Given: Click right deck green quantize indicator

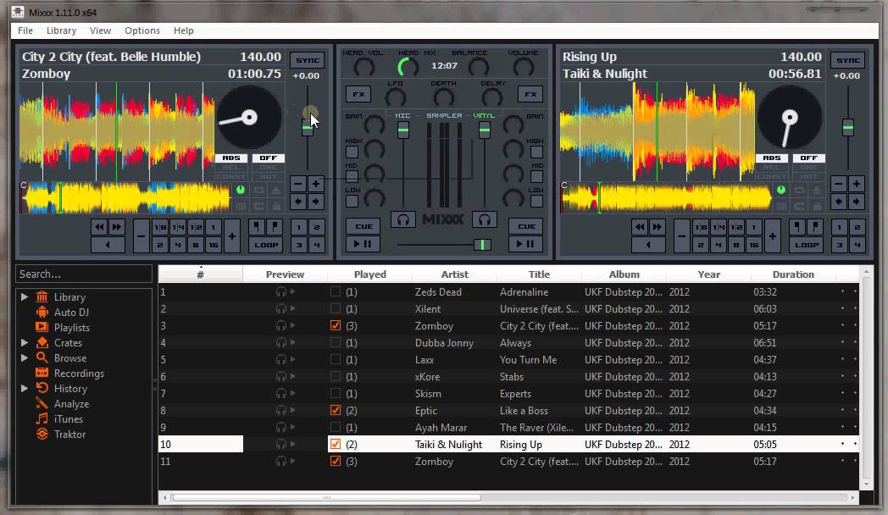Looking at the screenshot, I should (x=781, y=190).
